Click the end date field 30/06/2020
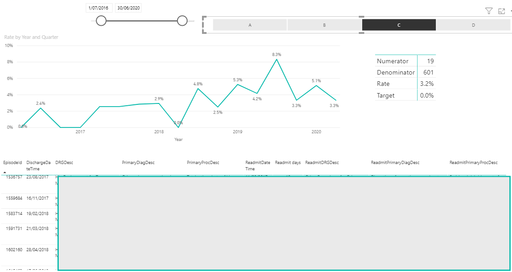This screenshot has width=512, height=272. point(128,8)
